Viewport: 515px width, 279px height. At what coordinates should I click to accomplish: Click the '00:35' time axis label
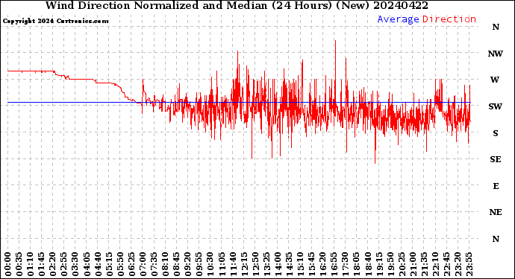point(19,264)
